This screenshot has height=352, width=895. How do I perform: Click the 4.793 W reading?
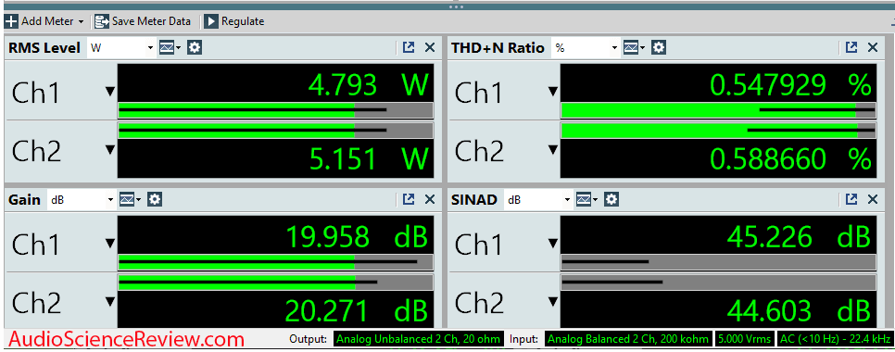(x=368, y=85)
